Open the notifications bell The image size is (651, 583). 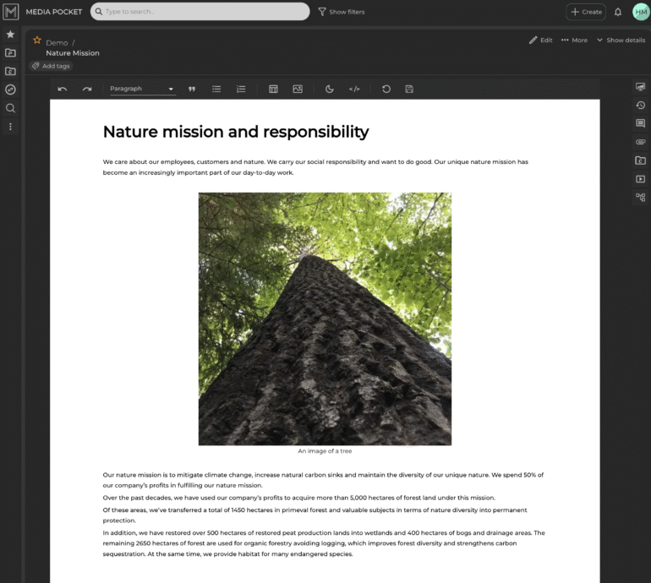618,12
